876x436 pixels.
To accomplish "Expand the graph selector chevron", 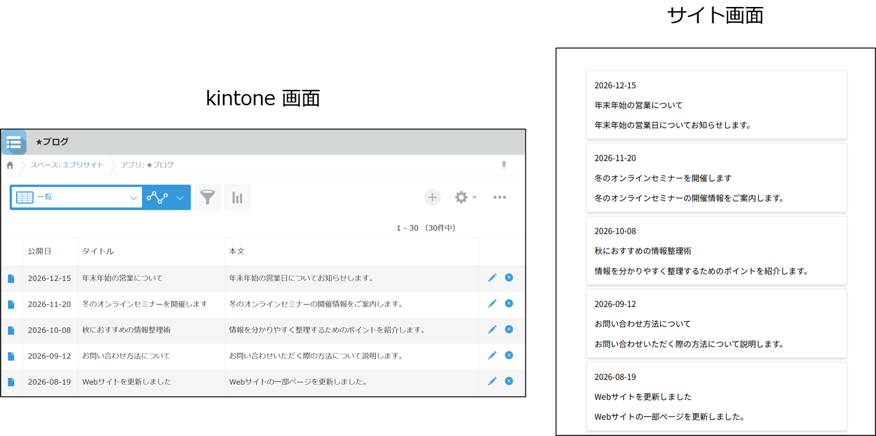I will (180, 198).
